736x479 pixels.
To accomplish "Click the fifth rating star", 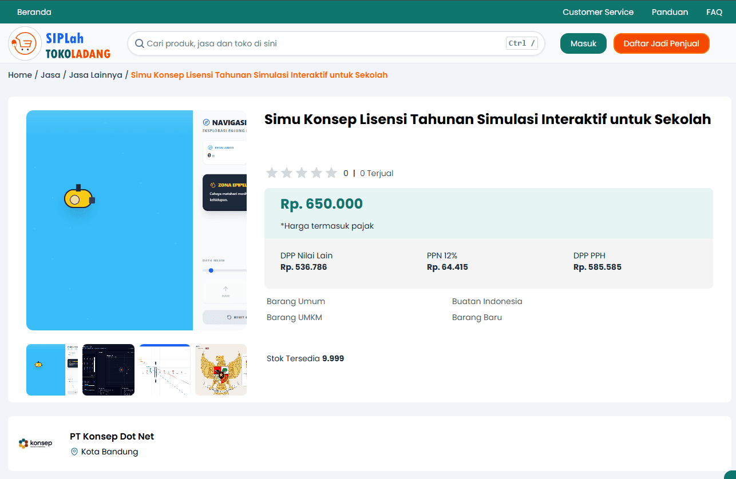I will (331, 172).
